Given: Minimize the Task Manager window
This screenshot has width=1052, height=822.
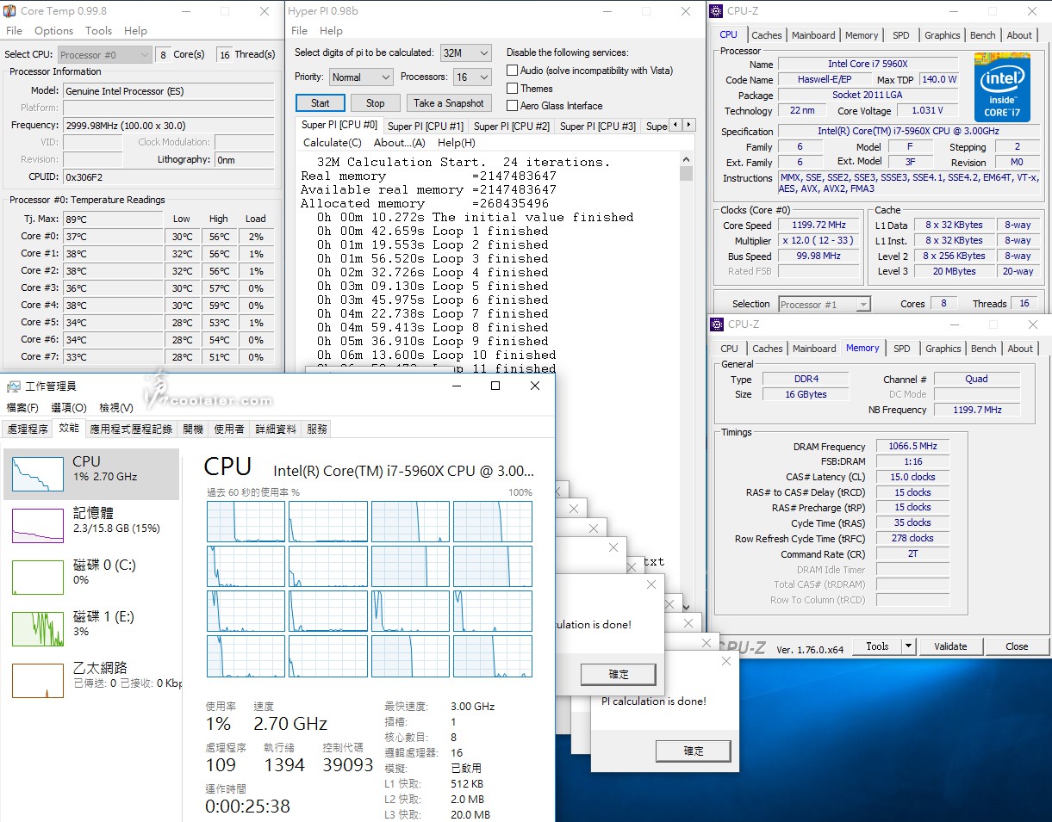Looking at the screenshot, I should tap(456, 386).
